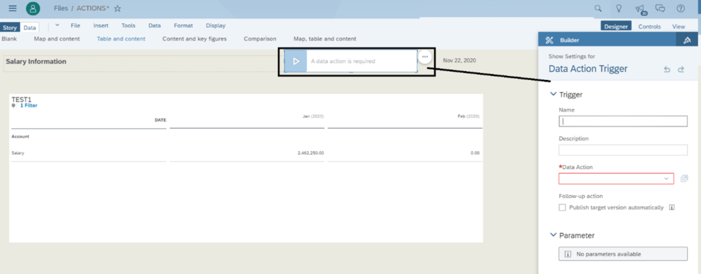Open the search magnifier icon

tap(598, 8)
